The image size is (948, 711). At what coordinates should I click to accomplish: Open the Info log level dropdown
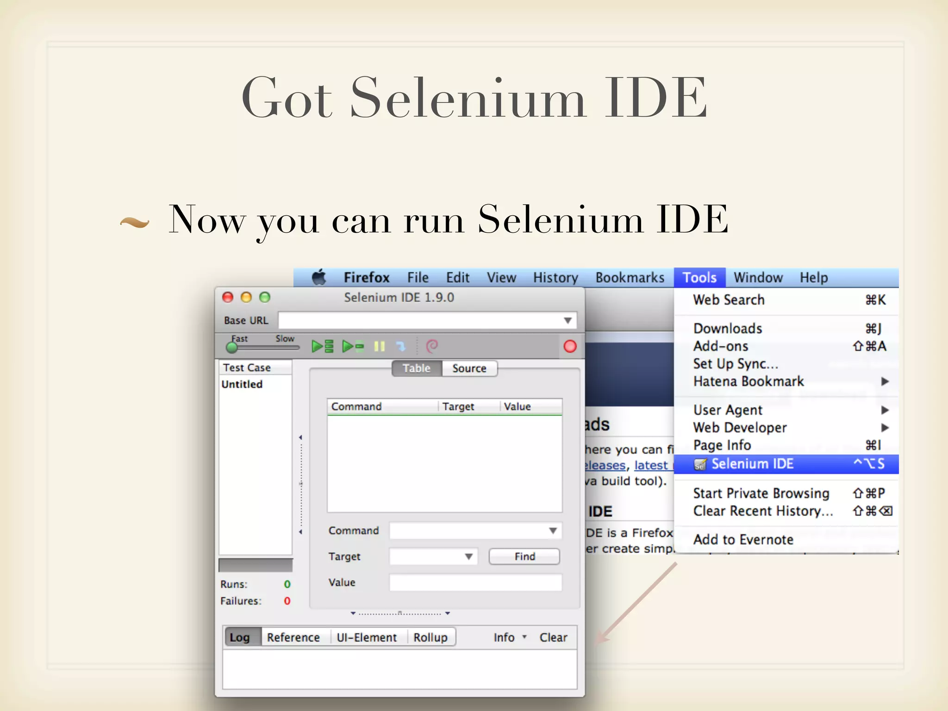[x=510, y=637]
